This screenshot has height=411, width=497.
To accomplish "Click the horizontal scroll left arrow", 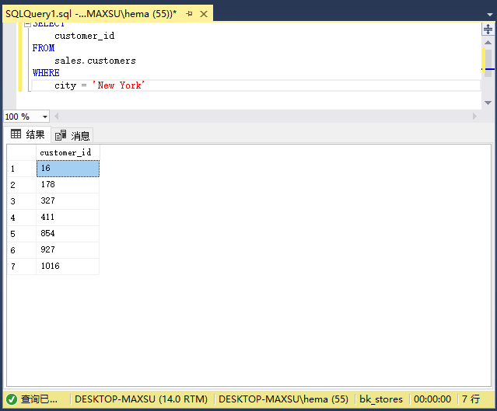I will [57, 117].
